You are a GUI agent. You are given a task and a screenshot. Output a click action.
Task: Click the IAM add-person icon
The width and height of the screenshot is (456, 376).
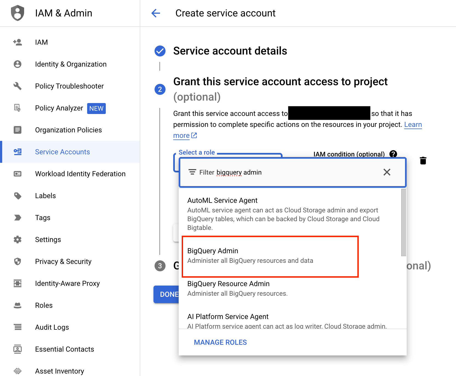(18, 42)
